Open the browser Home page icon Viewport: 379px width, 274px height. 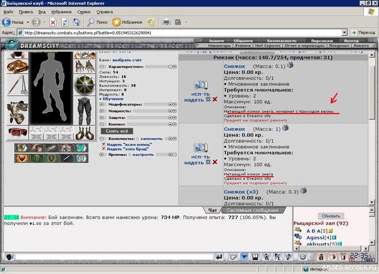(x=76, y=22)
